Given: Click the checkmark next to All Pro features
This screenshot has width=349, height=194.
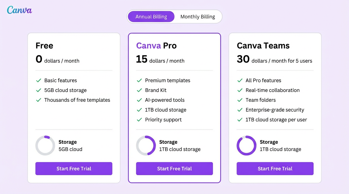Looking at the screenshot, I should pyautogui.click(x=240, y=80).
